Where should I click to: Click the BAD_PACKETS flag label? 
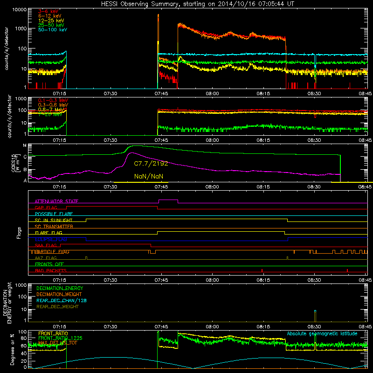[51, 271]
